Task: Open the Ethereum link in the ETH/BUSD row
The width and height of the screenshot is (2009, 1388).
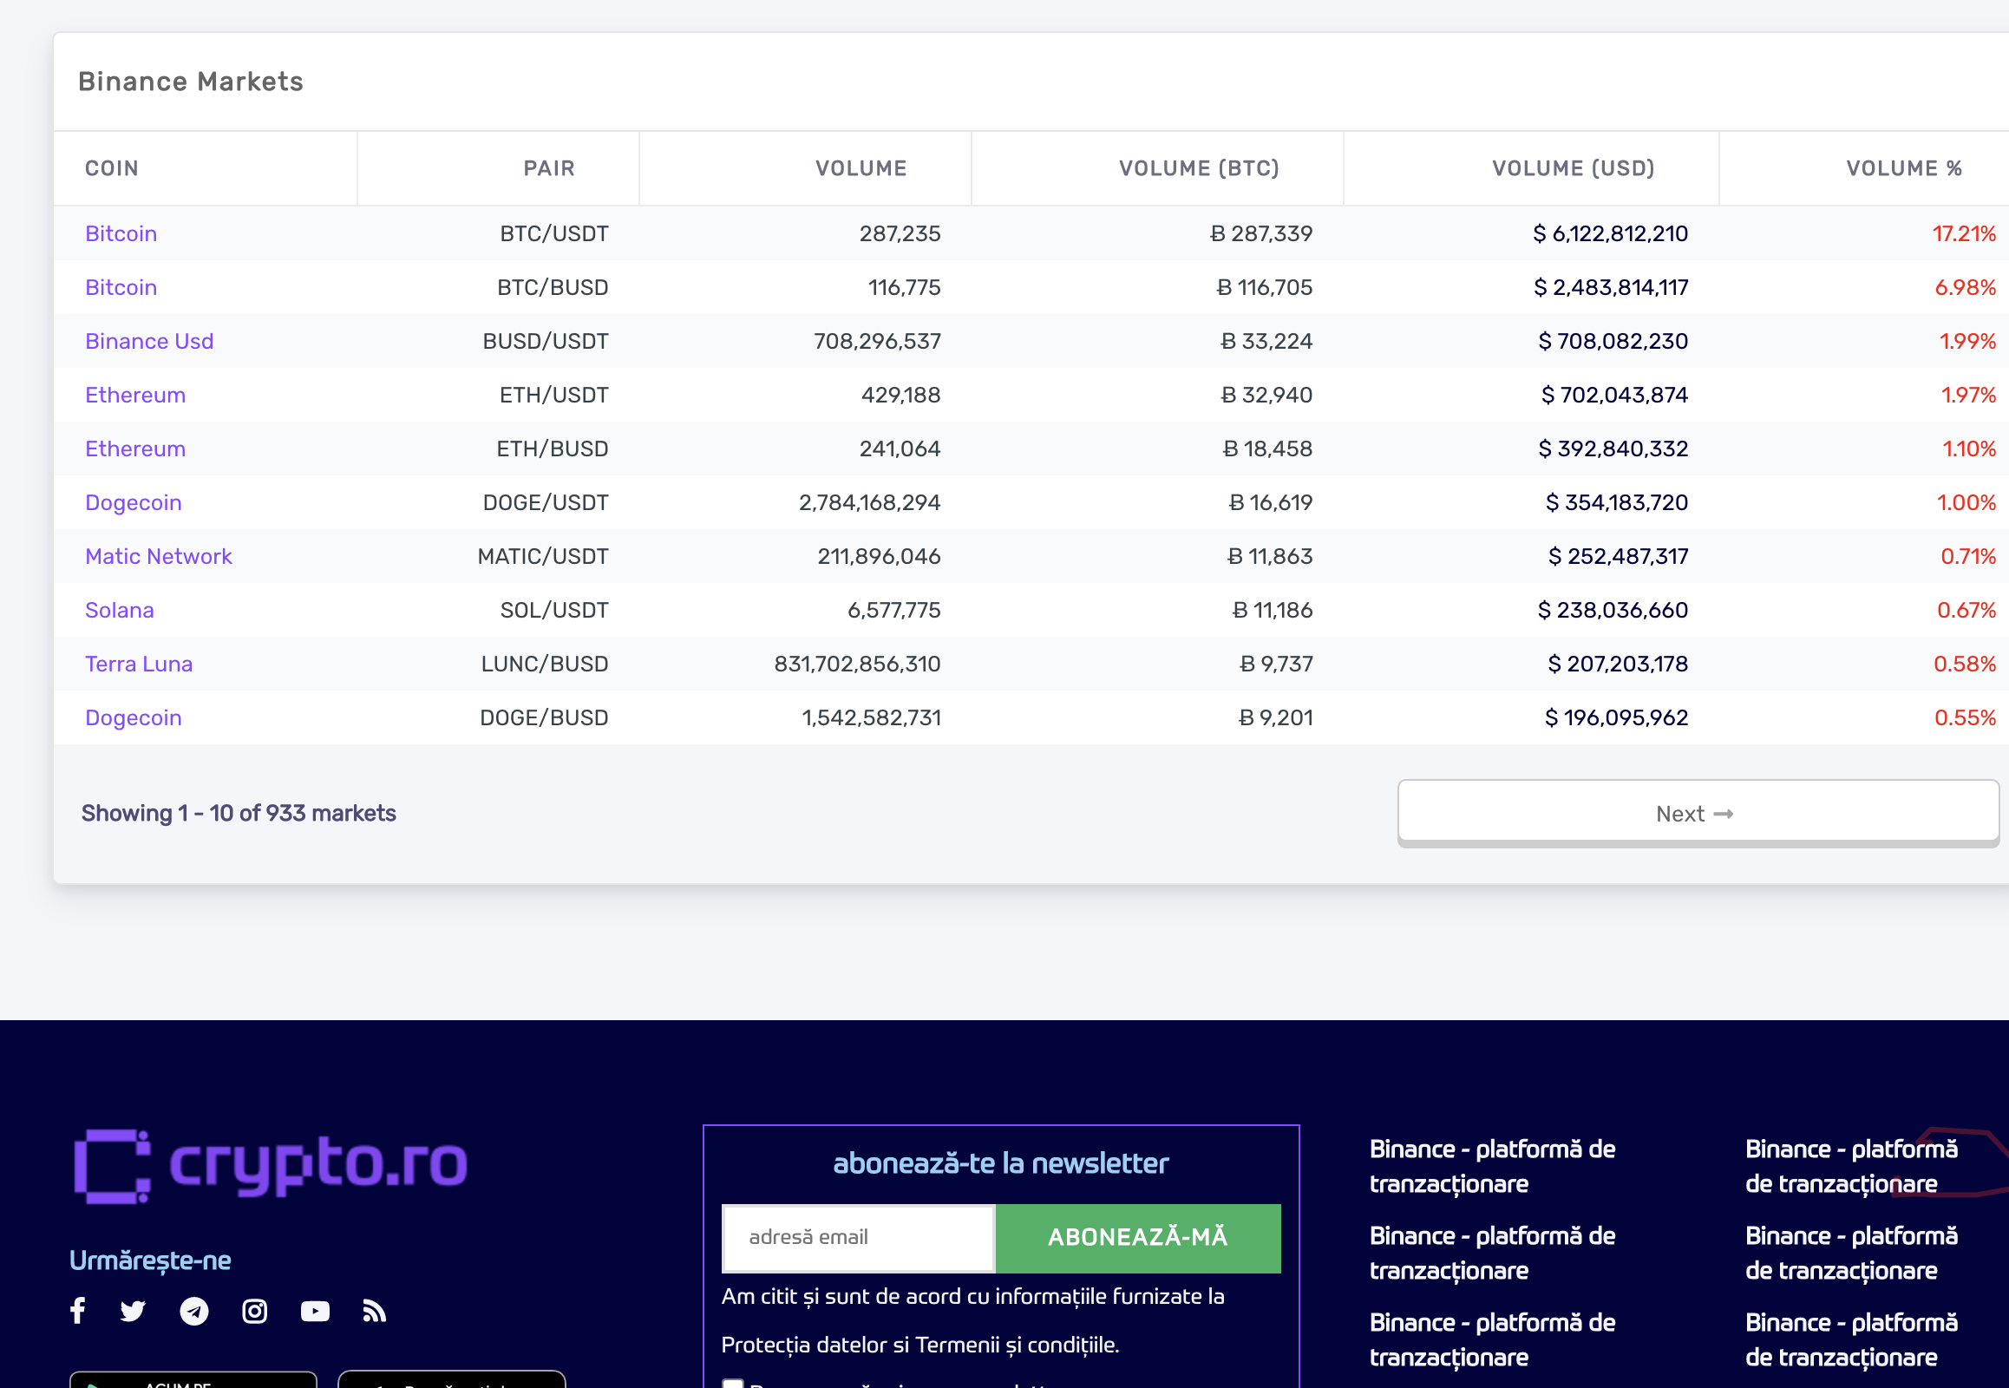Action: 134,449
